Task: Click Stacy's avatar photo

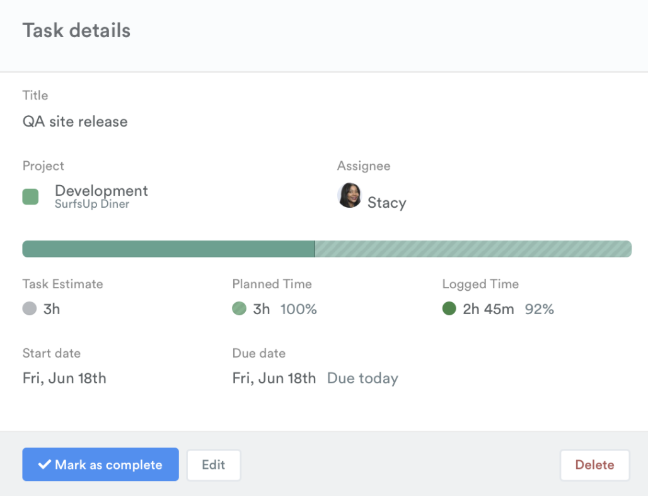Action: 349,196
